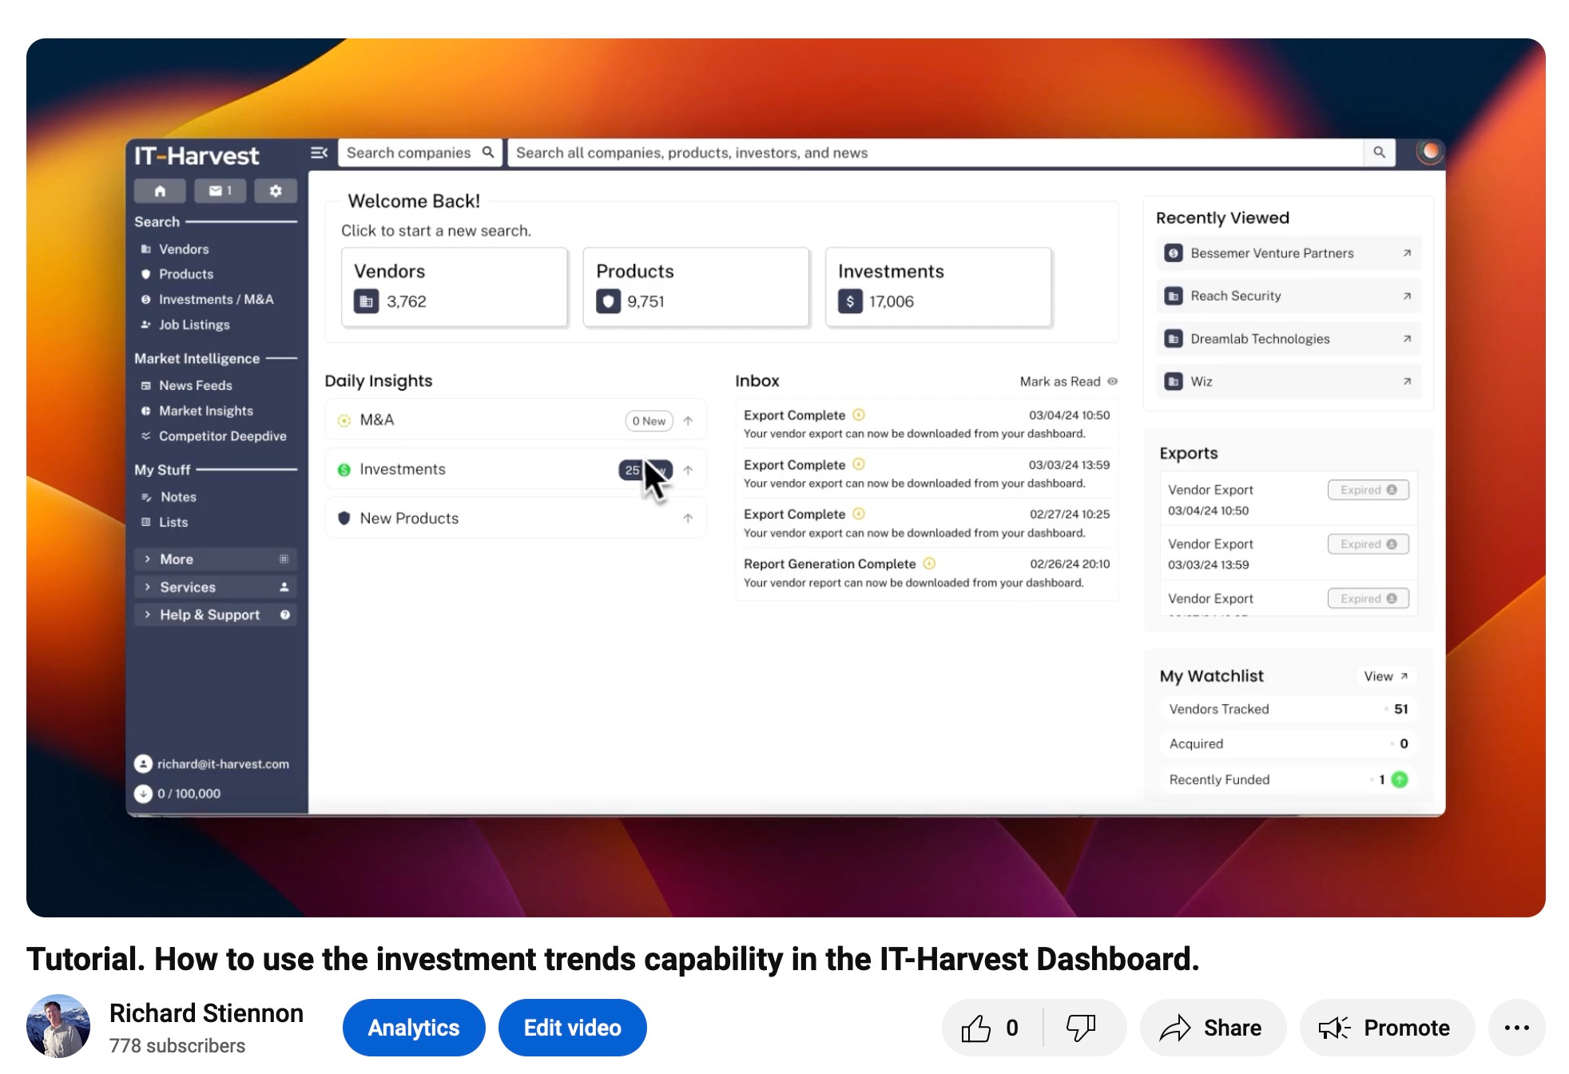Click the global search magnifier button
This screenshot has width=1569, height=1074.
click(1379, 152)
